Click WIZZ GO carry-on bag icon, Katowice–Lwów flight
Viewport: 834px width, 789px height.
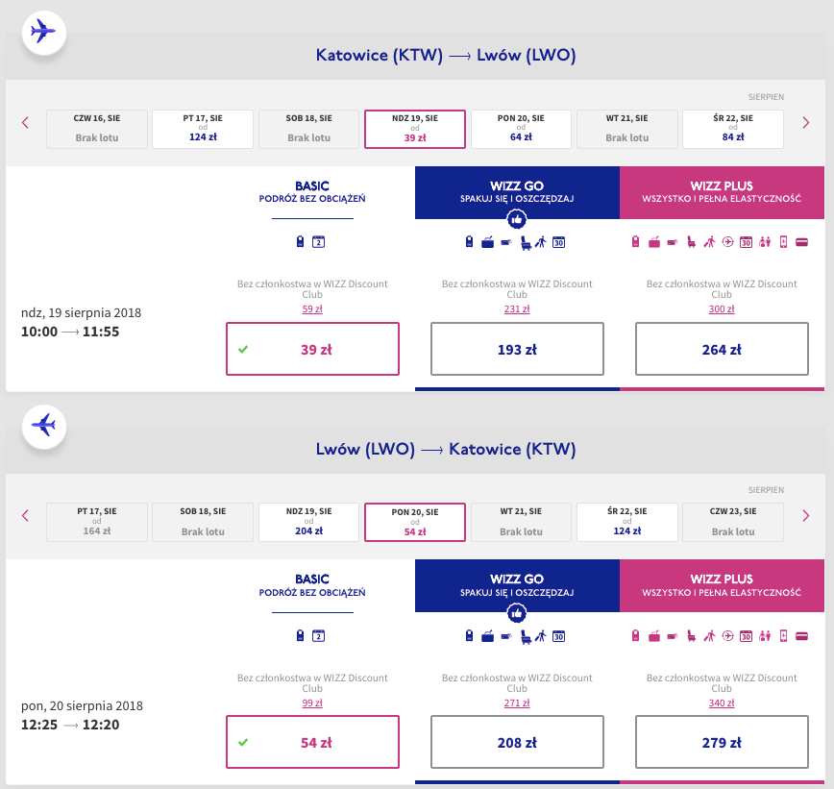469,242
